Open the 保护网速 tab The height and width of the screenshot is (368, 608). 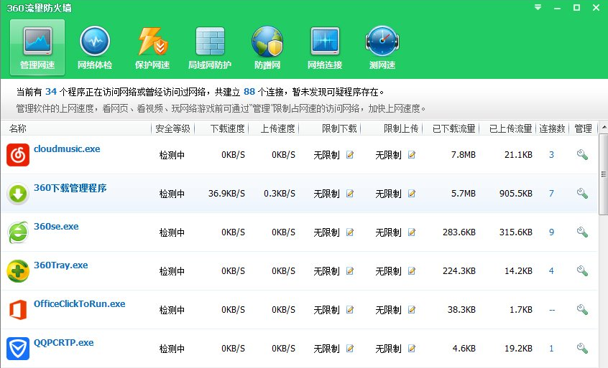click(x=152, y=47)
